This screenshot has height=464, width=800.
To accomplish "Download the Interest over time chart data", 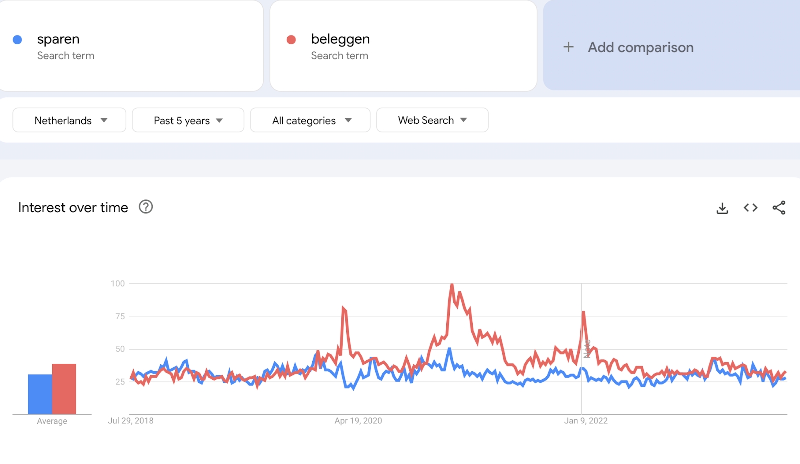I will 722,208.
